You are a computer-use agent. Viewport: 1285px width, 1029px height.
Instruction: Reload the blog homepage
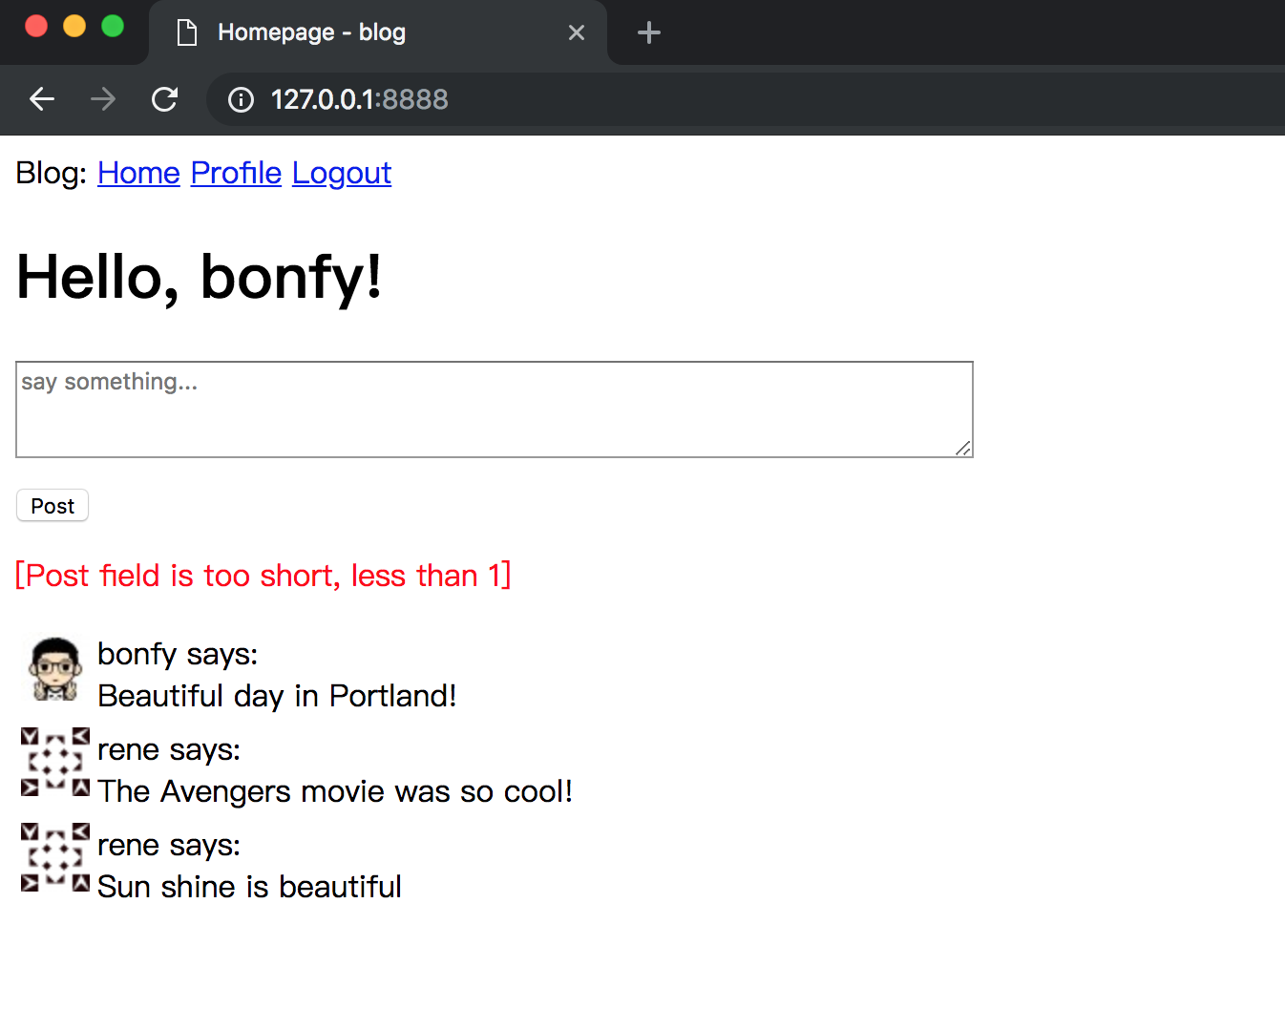(x=165, y=99)
